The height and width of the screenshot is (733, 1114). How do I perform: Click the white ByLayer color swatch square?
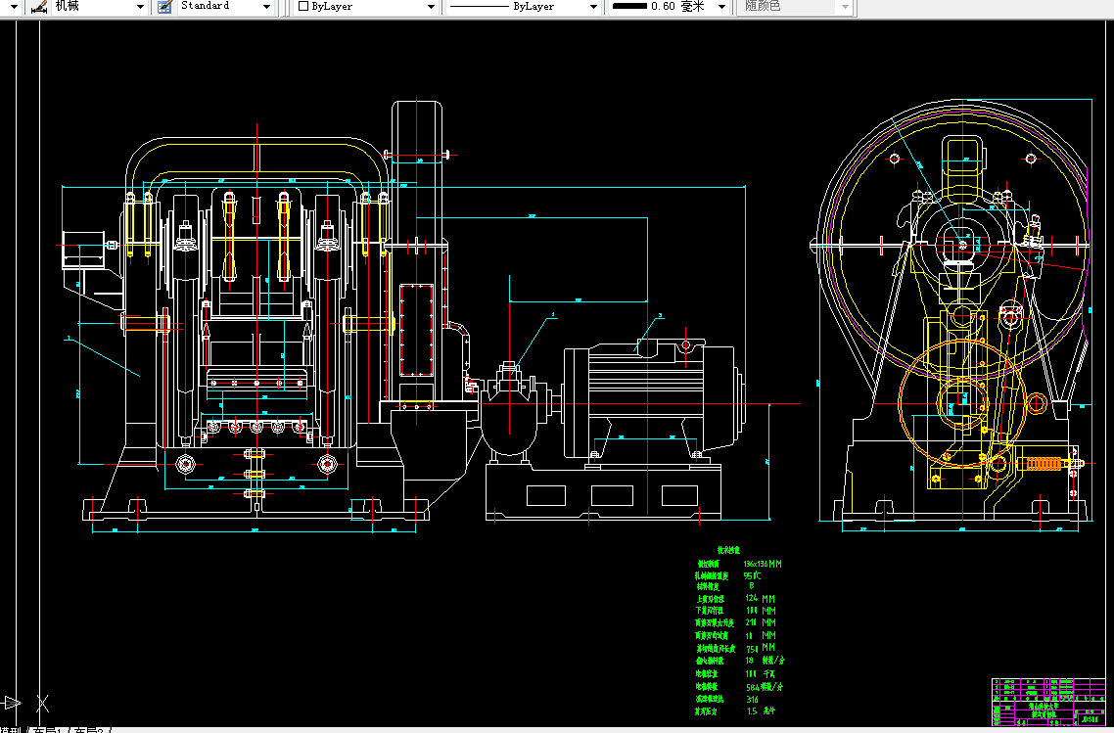coord(303,7)
